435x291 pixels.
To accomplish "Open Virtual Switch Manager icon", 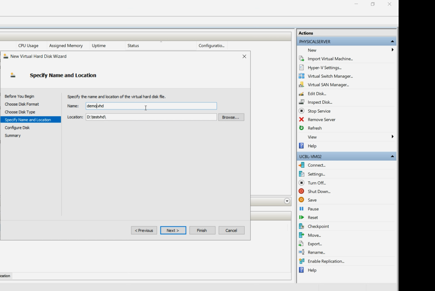I will 301,76.
